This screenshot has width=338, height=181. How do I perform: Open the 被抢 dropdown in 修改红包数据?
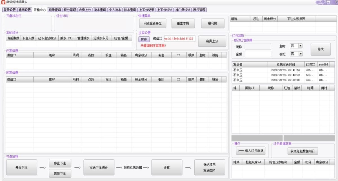296,54
